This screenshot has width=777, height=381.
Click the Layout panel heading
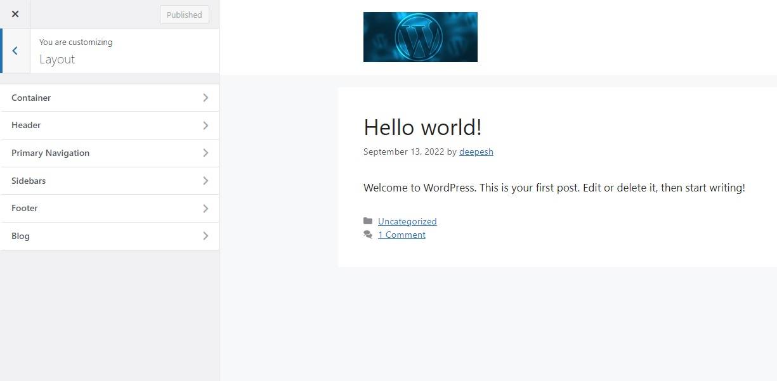[57, 60]
